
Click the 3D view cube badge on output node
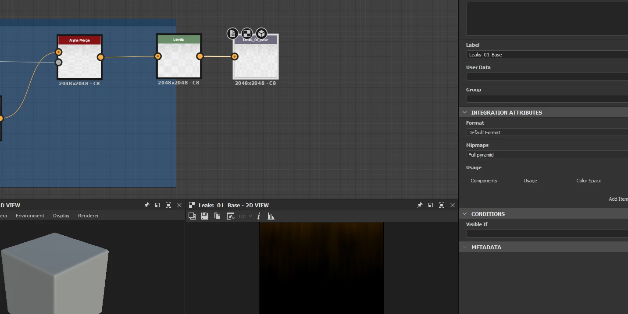261,34
